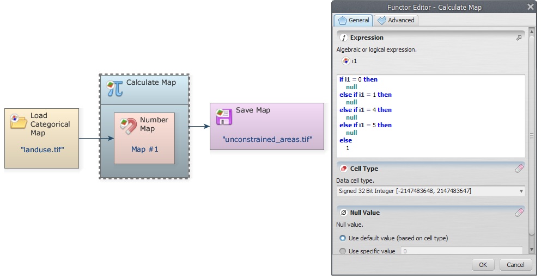The image size is (541, 280).
Task: Select Use specific value radio button
Action: click(343, 251)
